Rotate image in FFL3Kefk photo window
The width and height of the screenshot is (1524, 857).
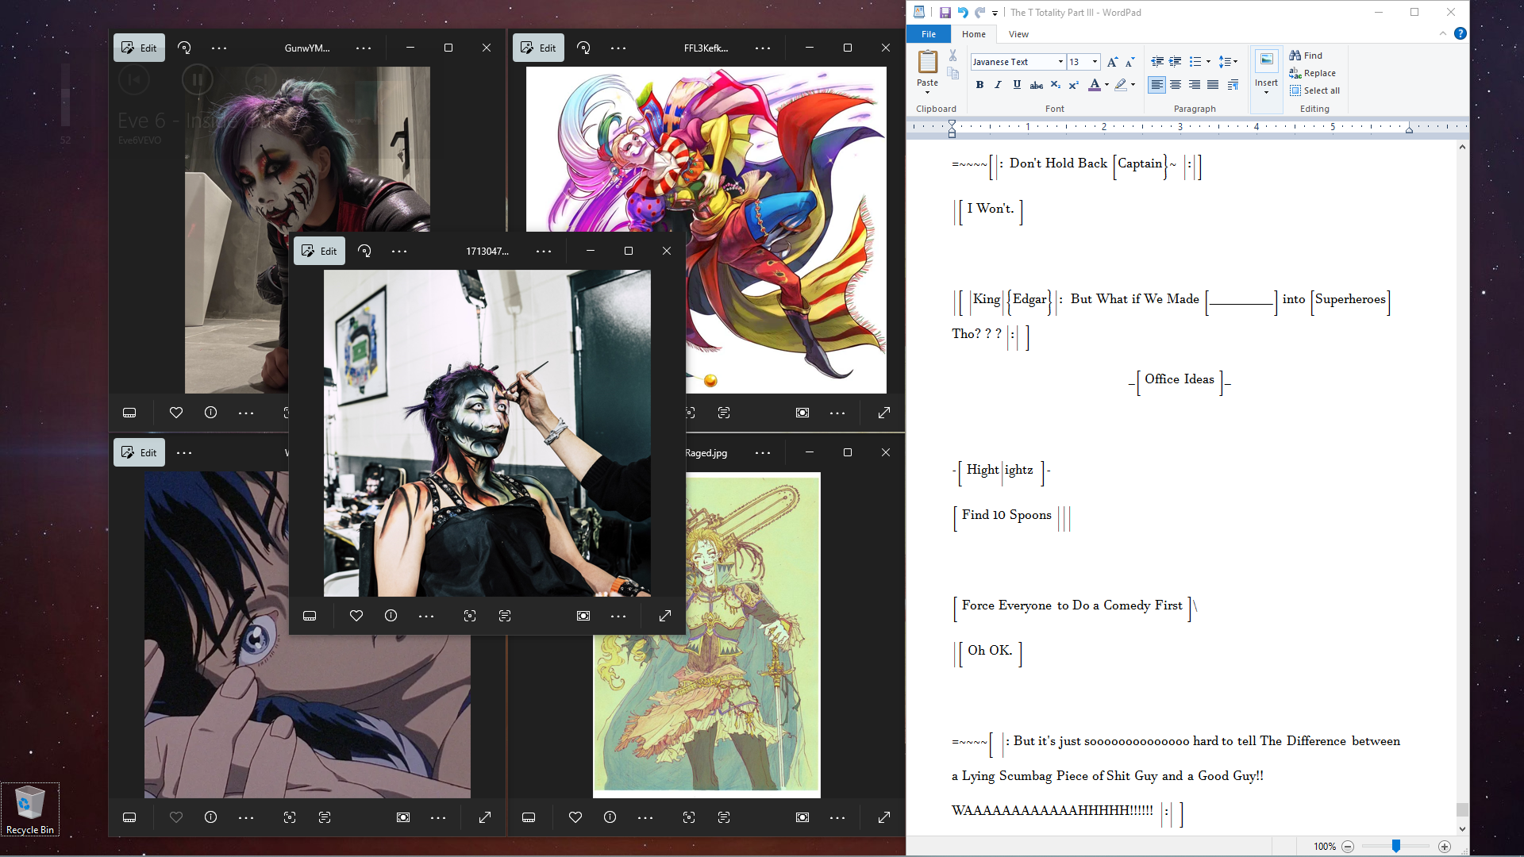click(x=583, y=48)
